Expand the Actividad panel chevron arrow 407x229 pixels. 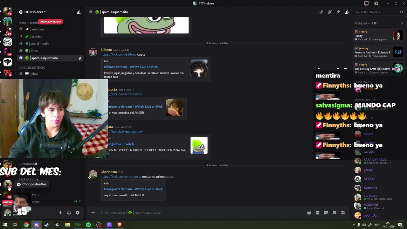click(x=402, y=23)
